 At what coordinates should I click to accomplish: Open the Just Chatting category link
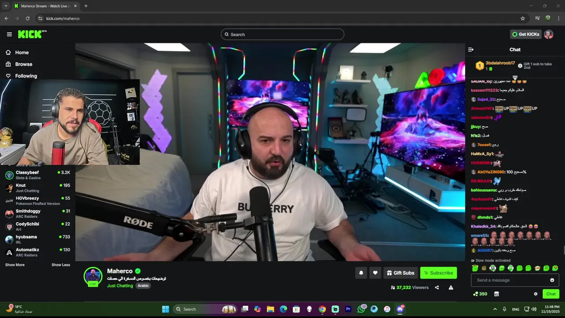tap(120, 286)
